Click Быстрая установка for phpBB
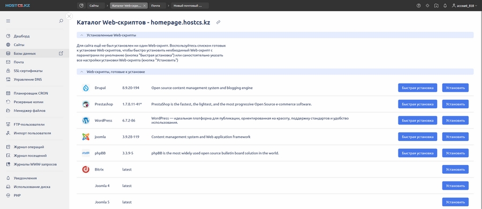Viewport: 482px width, 209px height. tap(417, 153)
